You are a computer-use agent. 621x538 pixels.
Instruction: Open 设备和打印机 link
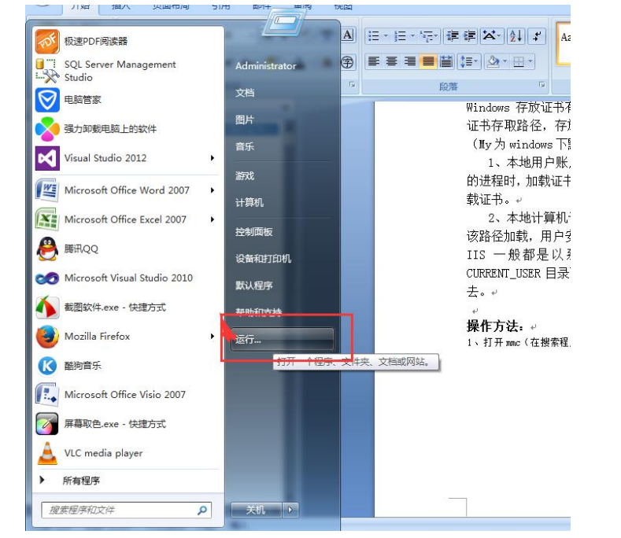263,259
